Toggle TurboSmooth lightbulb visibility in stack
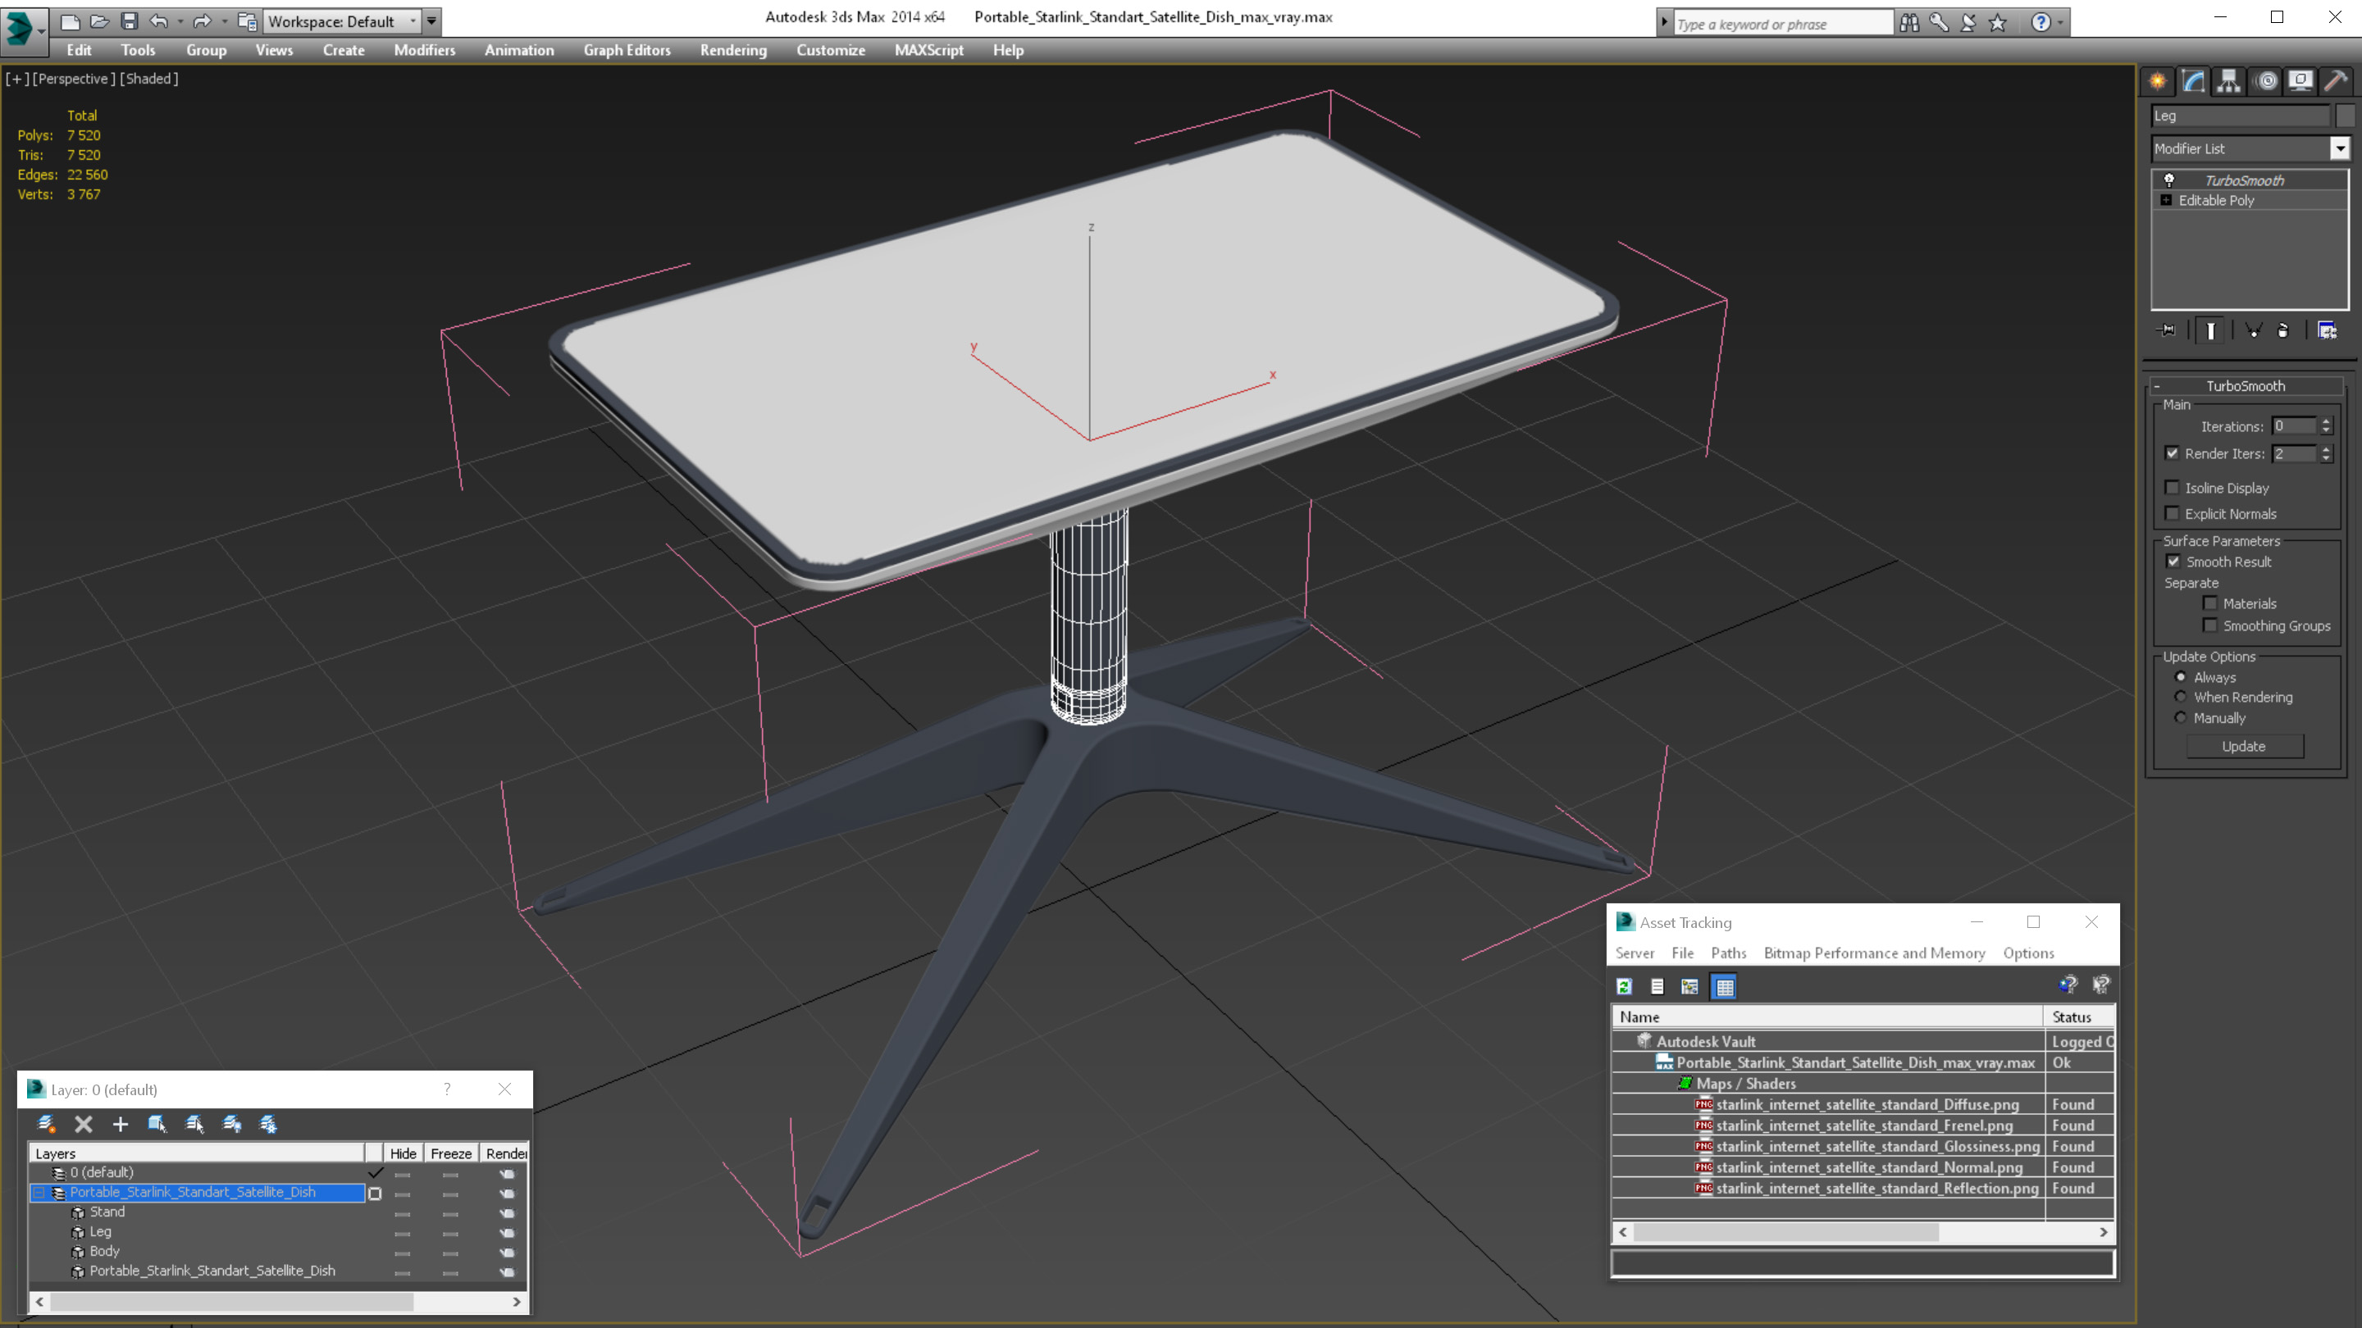Image resolution: width=2362 pixels, height=1328 pixels. click(2168, 180)
